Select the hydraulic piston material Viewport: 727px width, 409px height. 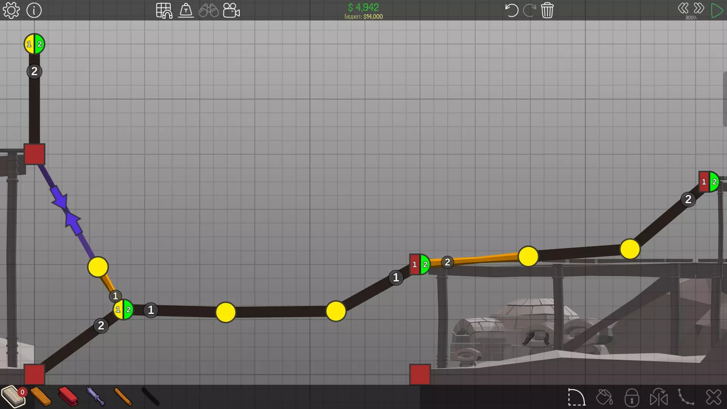click(x=95, y=397)
